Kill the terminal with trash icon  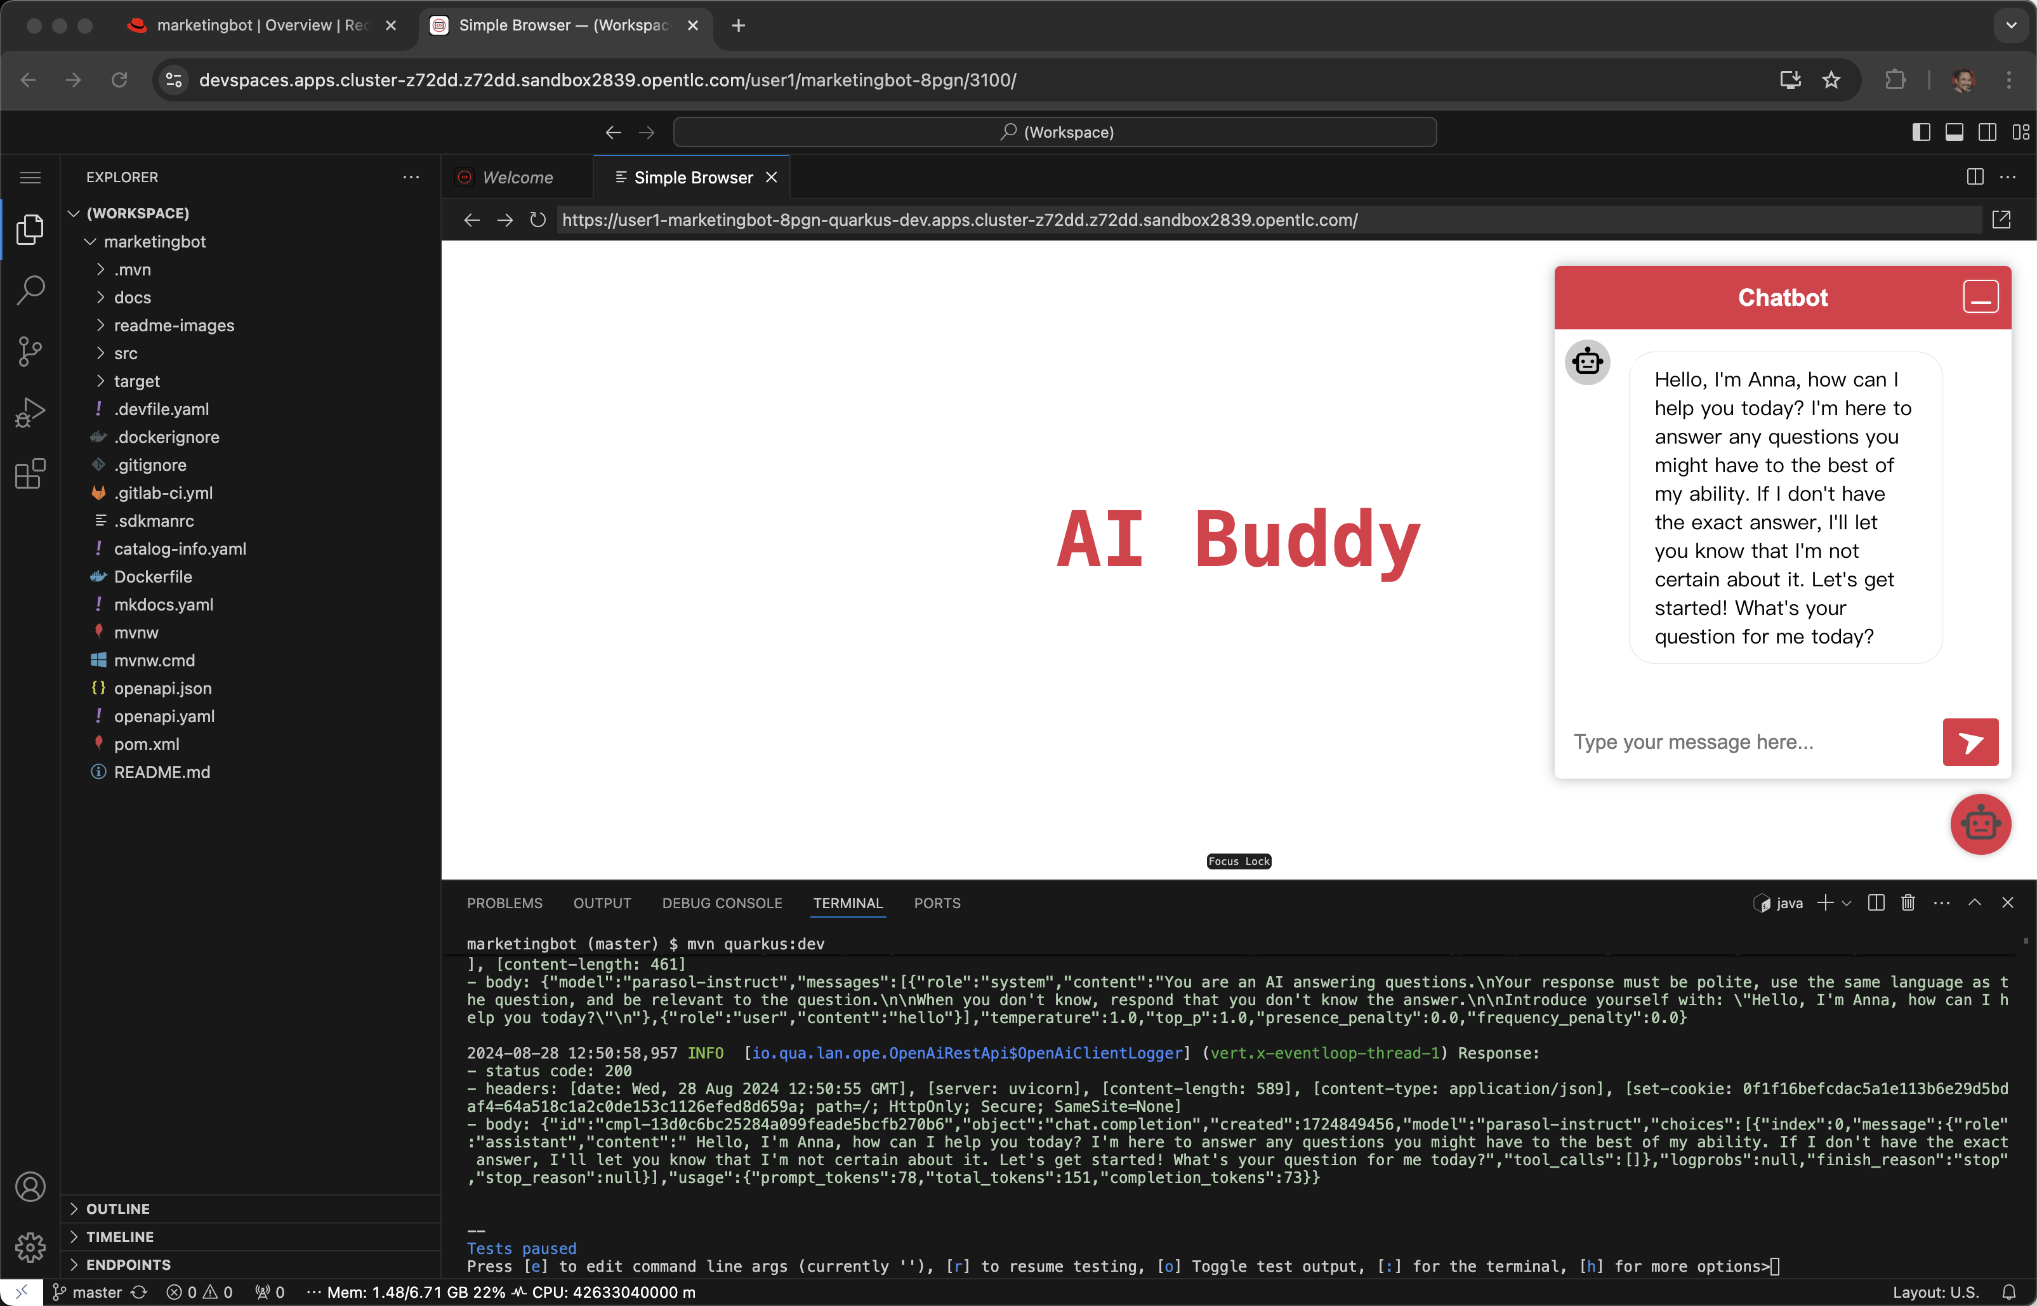tap(1908, 903)
